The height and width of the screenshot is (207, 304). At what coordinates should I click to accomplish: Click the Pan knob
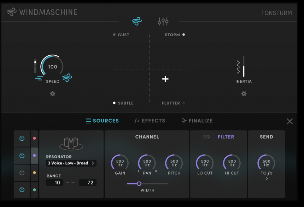147,163
